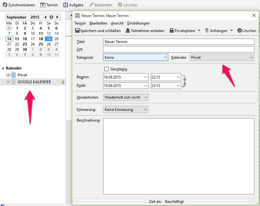Open the Kategorie dropdown

pyautogui.click(x=136, y=57)
